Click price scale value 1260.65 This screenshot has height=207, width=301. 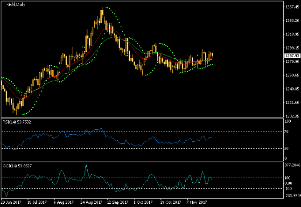[292, 75]
